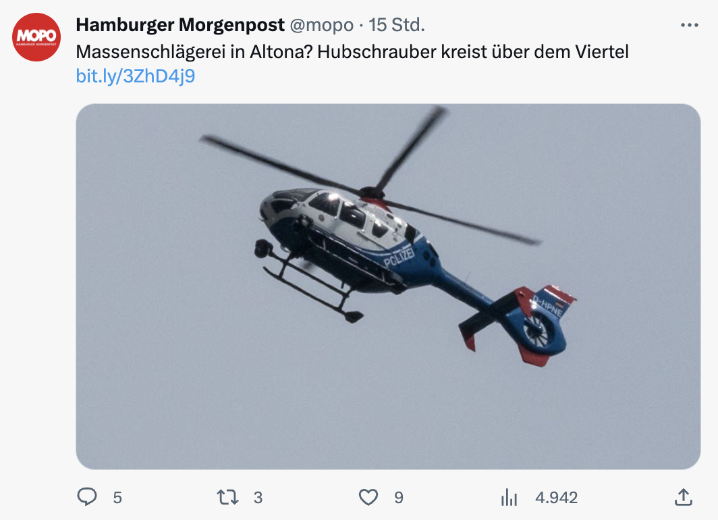Like the tweet with heart icon
Screen dimensions: 718x520
click(x=368, y=497)
